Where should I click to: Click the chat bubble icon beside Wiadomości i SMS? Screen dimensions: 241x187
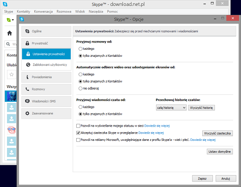[x=27, y=101]
